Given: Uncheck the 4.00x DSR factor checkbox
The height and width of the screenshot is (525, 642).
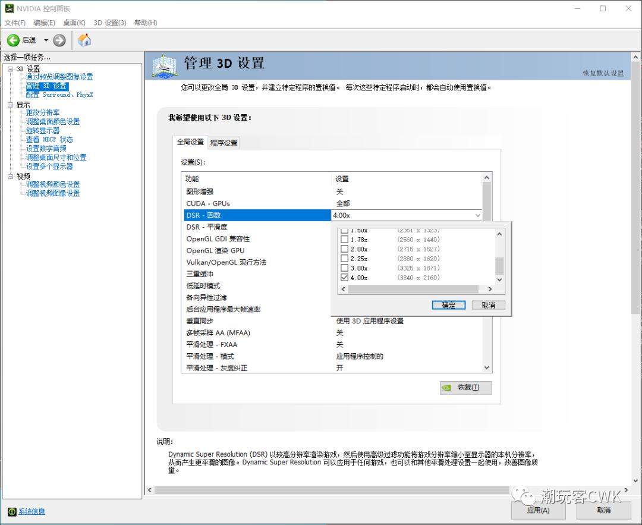Looking at the screenshot, I should (344, 278).
